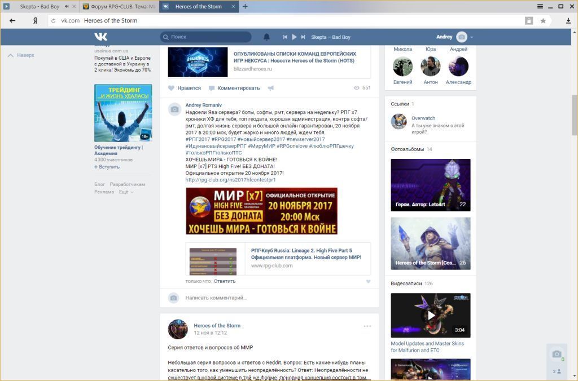578x381 pixels.
Task: Close the Skepta - Bad Boy tab
Action: (x=74, y=6)
